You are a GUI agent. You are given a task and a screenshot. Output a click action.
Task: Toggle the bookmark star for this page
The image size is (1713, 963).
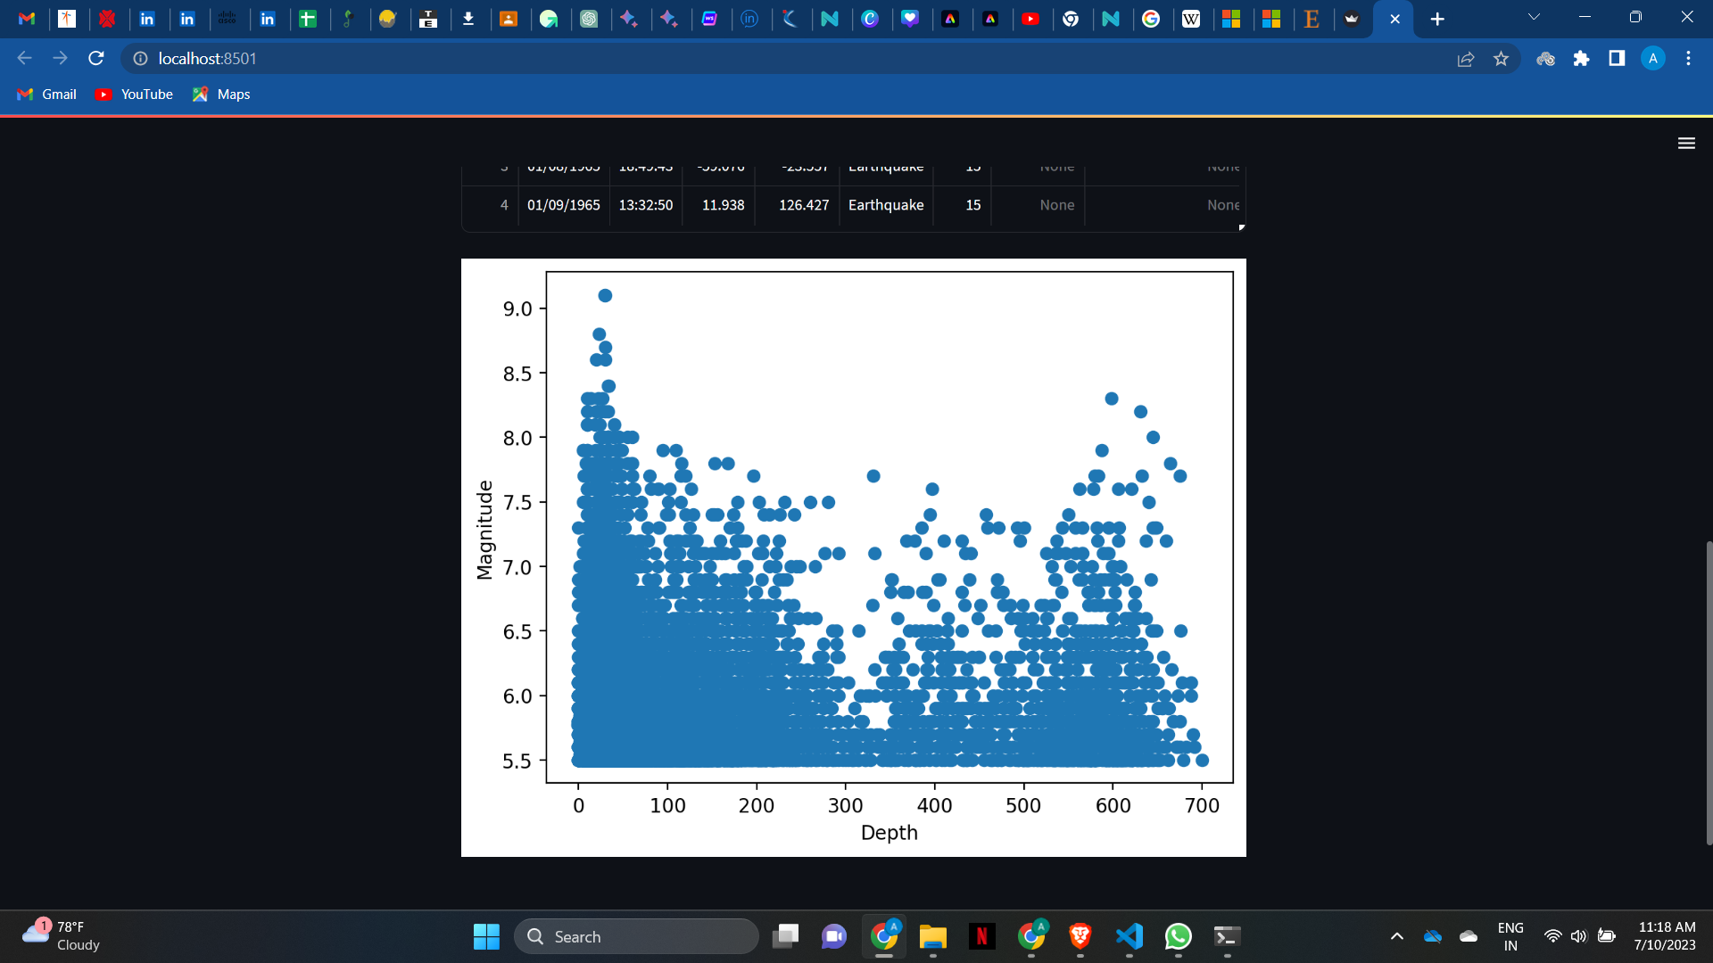pyautogui.click(x=1502, y=58)
